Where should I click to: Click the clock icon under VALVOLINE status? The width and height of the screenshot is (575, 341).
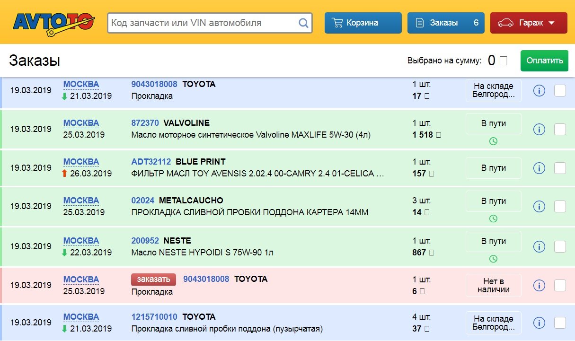point(493,141)
